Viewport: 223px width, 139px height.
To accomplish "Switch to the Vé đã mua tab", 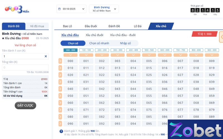I will point(37,26).
